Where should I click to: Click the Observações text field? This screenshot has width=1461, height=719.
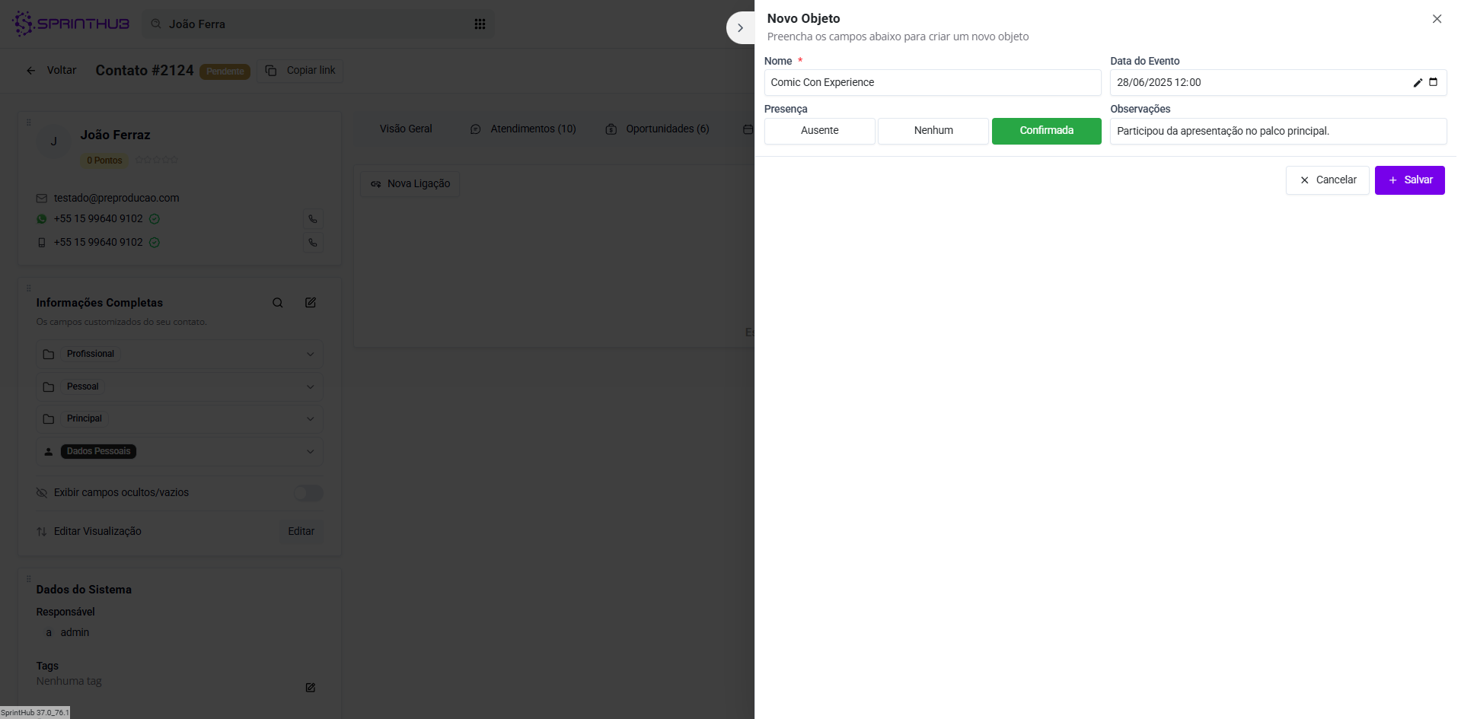pos(1278,131)
